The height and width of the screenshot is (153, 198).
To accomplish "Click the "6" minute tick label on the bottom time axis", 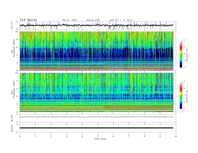I will tap(113, 136).
